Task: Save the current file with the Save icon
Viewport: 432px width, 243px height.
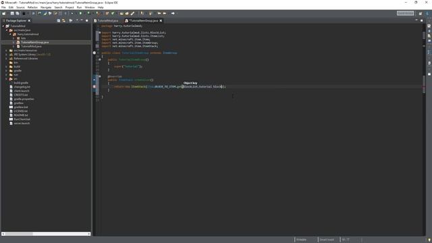Action: (x=12, y=13)
